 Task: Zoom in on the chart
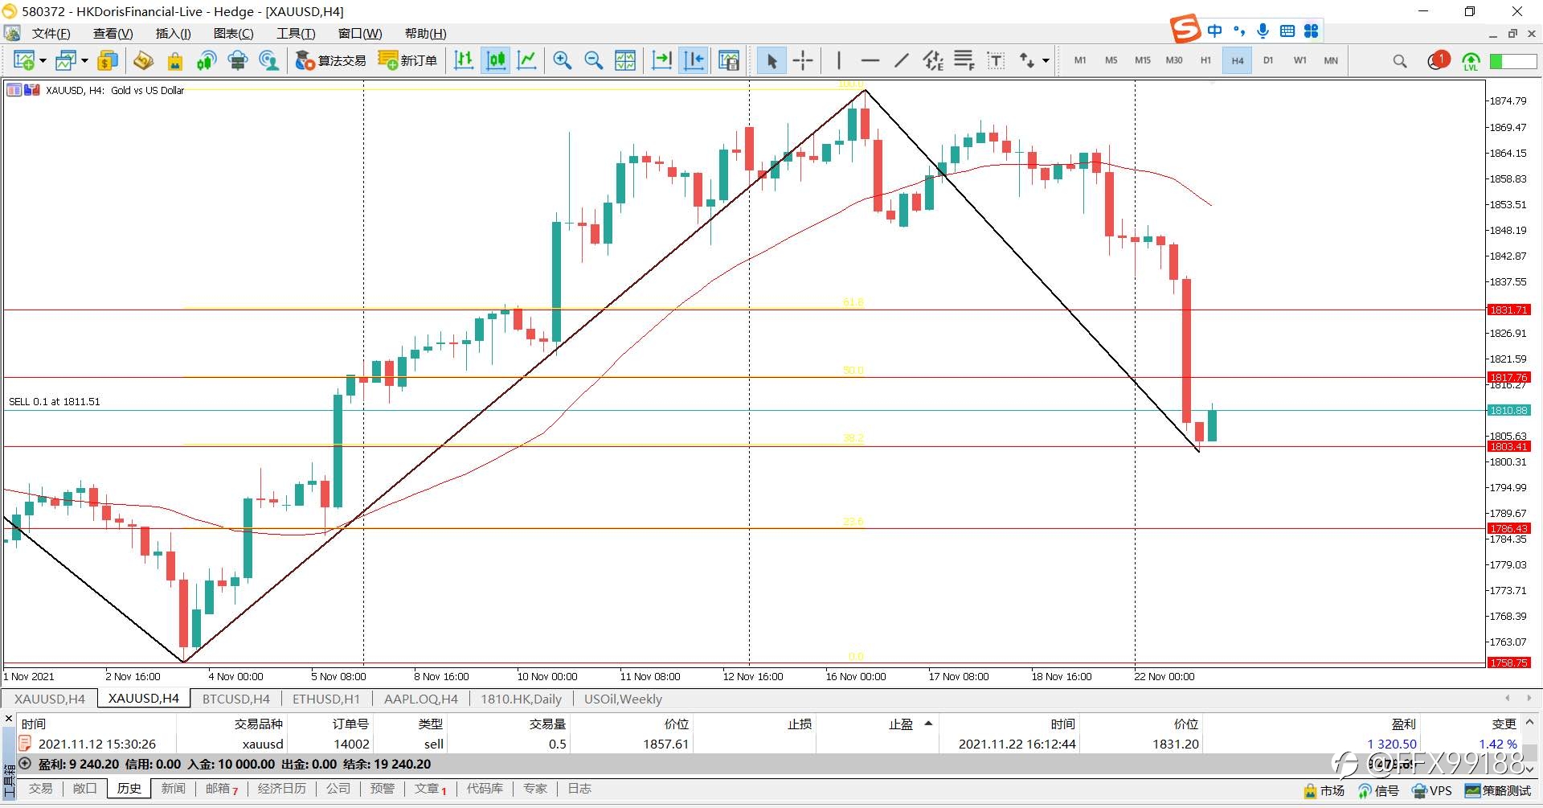(x=563, y=60)
